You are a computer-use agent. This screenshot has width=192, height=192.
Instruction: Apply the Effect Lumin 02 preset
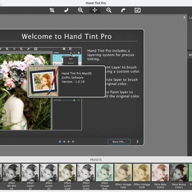pyautogui.click(x=49, y=177)
